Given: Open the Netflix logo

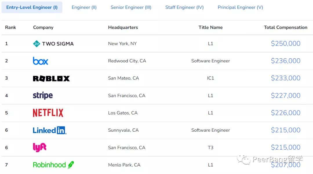Looking at the screenshot, I should click(x=48, y=113).
